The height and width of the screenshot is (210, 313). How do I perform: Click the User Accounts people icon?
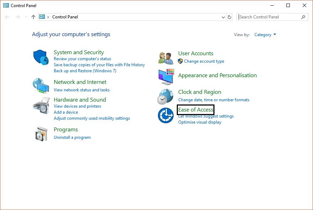coord(165,57)
